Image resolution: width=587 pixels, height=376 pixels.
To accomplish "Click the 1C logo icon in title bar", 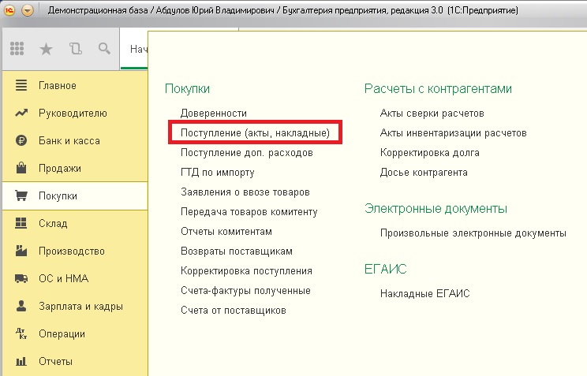I will click(x=9, y=10).
